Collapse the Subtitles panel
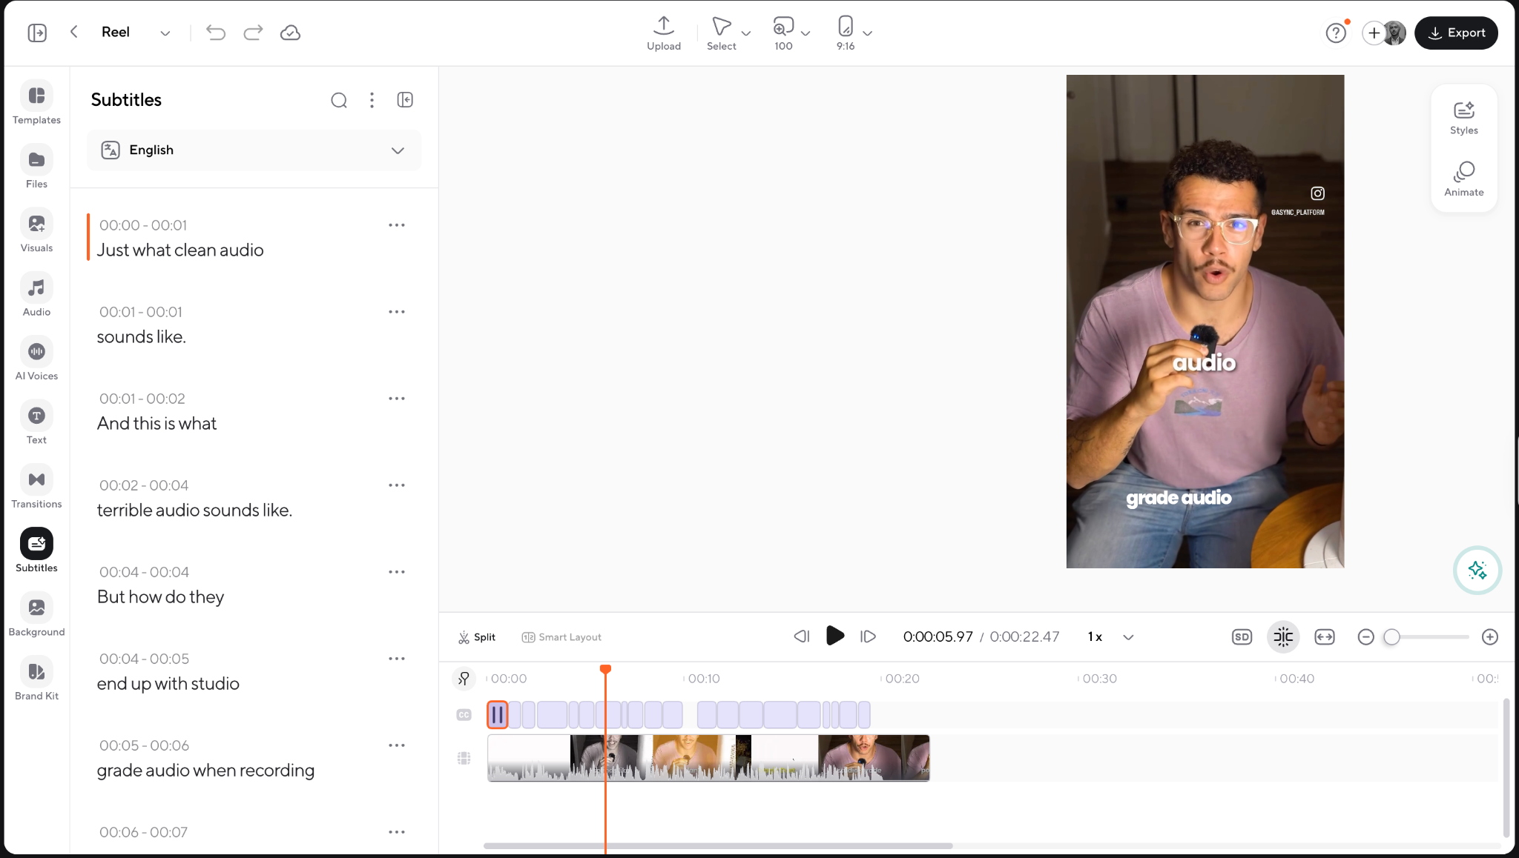This screenshot has width=1519, height=858. (405, 100)
